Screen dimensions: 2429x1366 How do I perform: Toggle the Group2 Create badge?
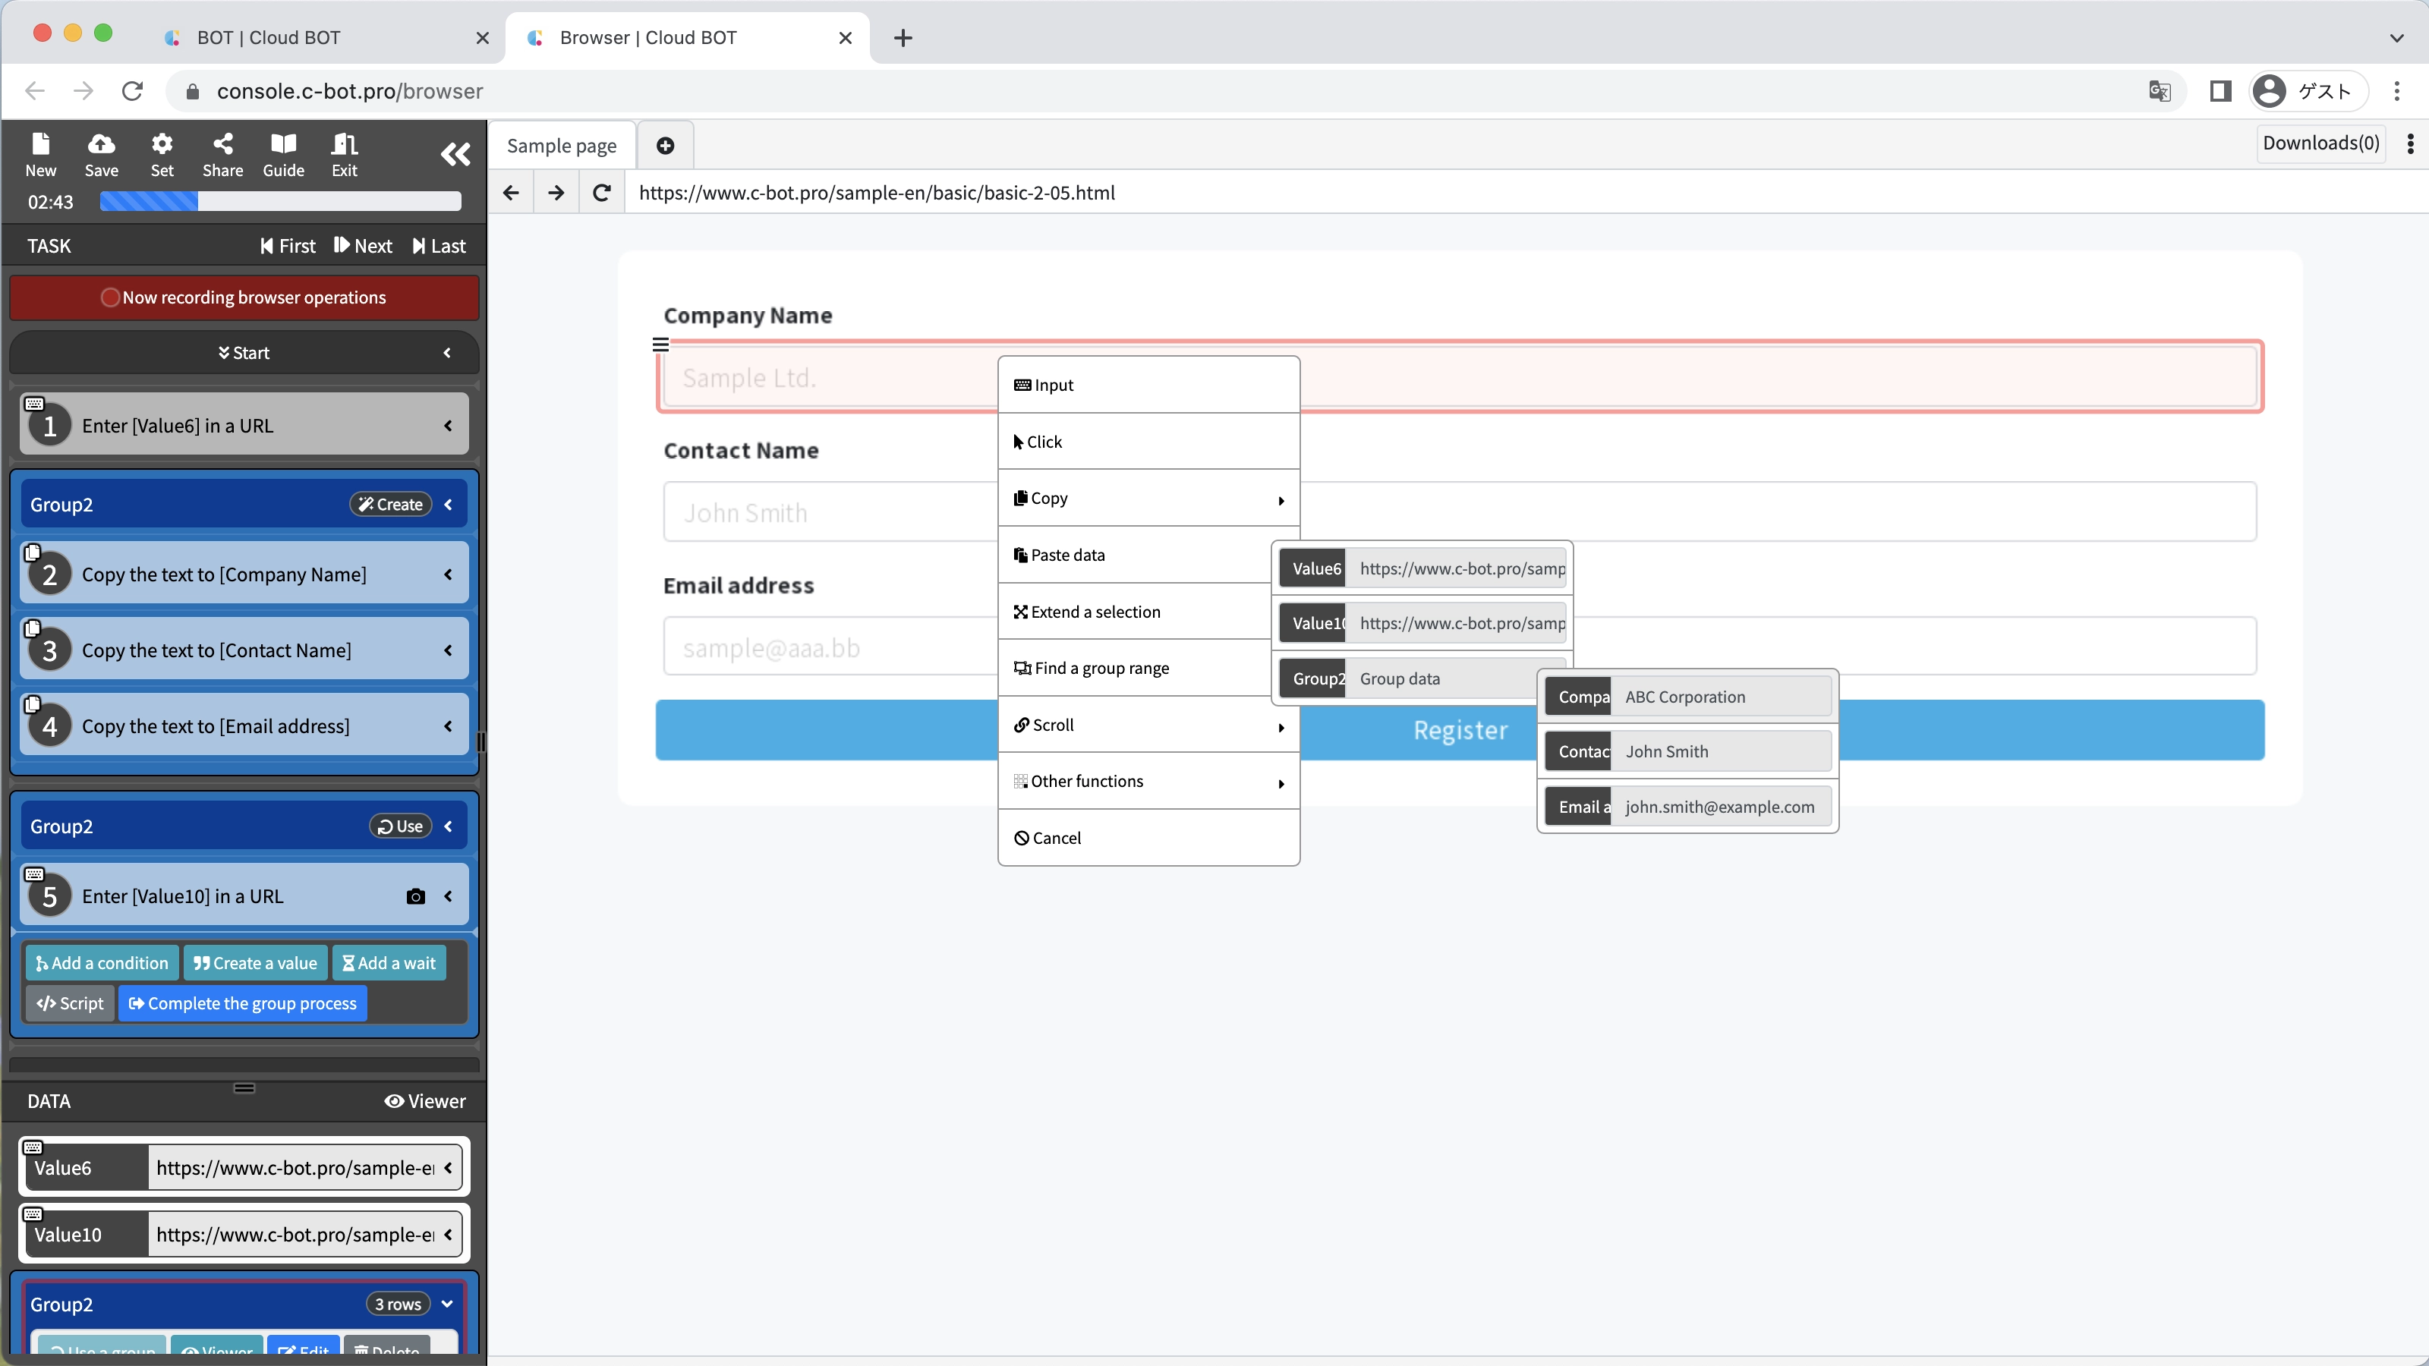(x=390, y=505)
